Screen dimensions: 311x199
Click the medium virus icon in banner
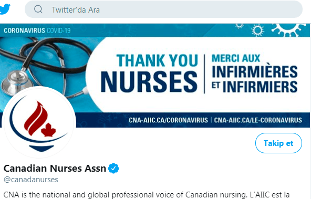pyautogui.click(x=257, y=30)
